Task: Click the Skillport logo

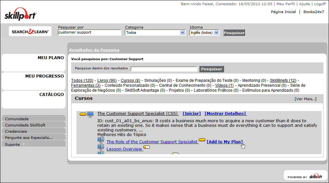Action: 20,14
